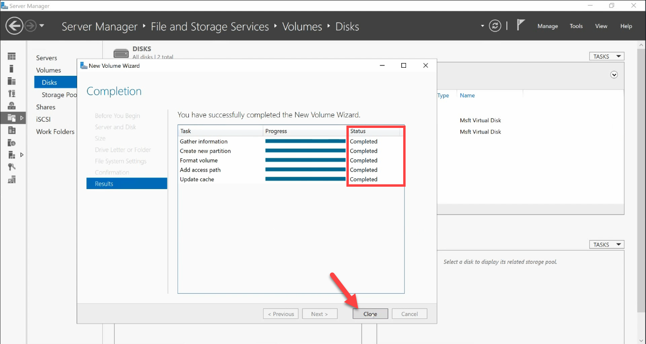Open the All Servers icon in the left rail
646x344 pixels.
click(x=12, y=81)
